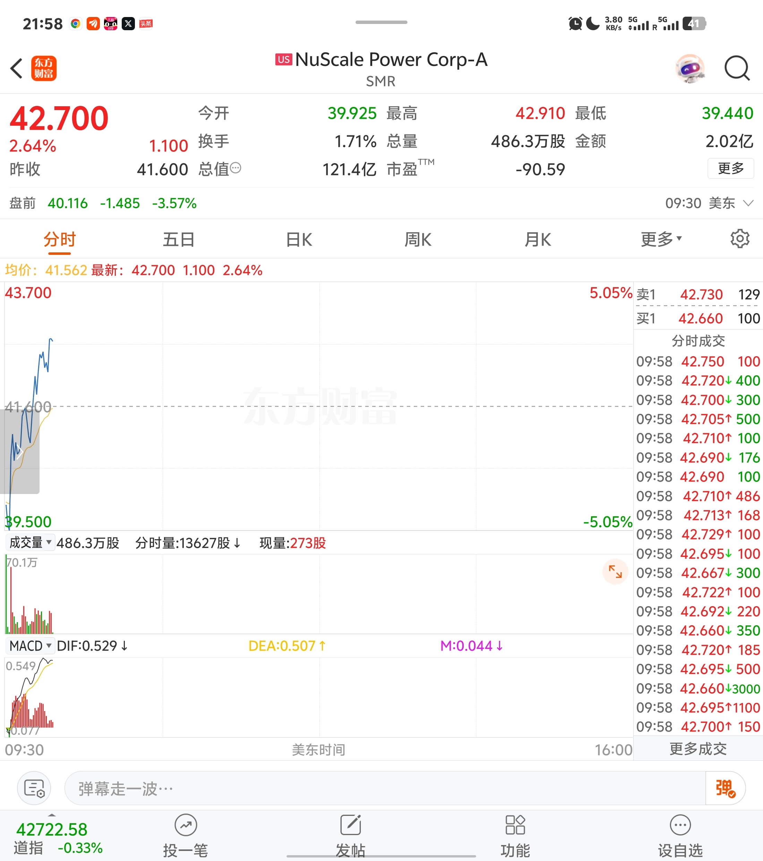Image resolution: width=763 pixels, height=861 pixels.
Task: Tap the 市盈 TTM -90.59 value
Action: tap(540, 169)
